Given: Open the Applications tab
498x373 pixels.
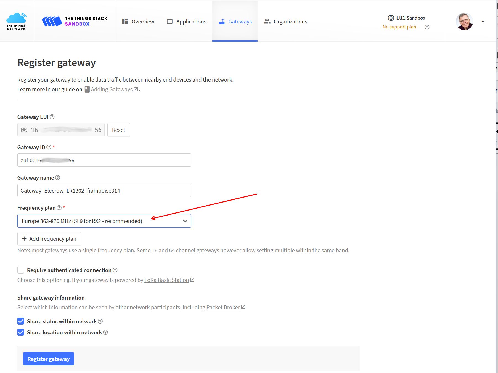Looking at the screenshot, I should [x=187, y=22].
